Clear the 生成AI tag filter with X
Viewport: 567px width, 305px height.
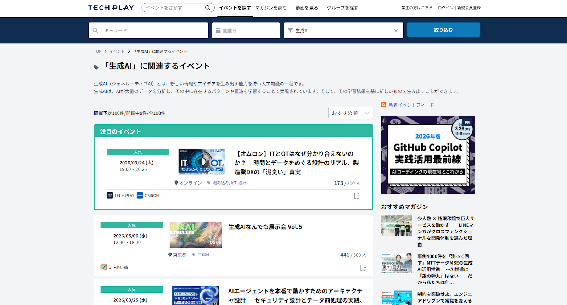(x=396, y=31)
